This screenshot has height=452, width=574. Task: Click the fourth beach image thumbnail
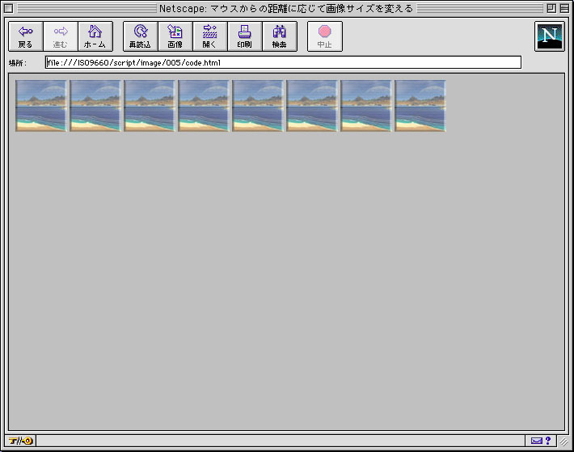tap(204, 106)
